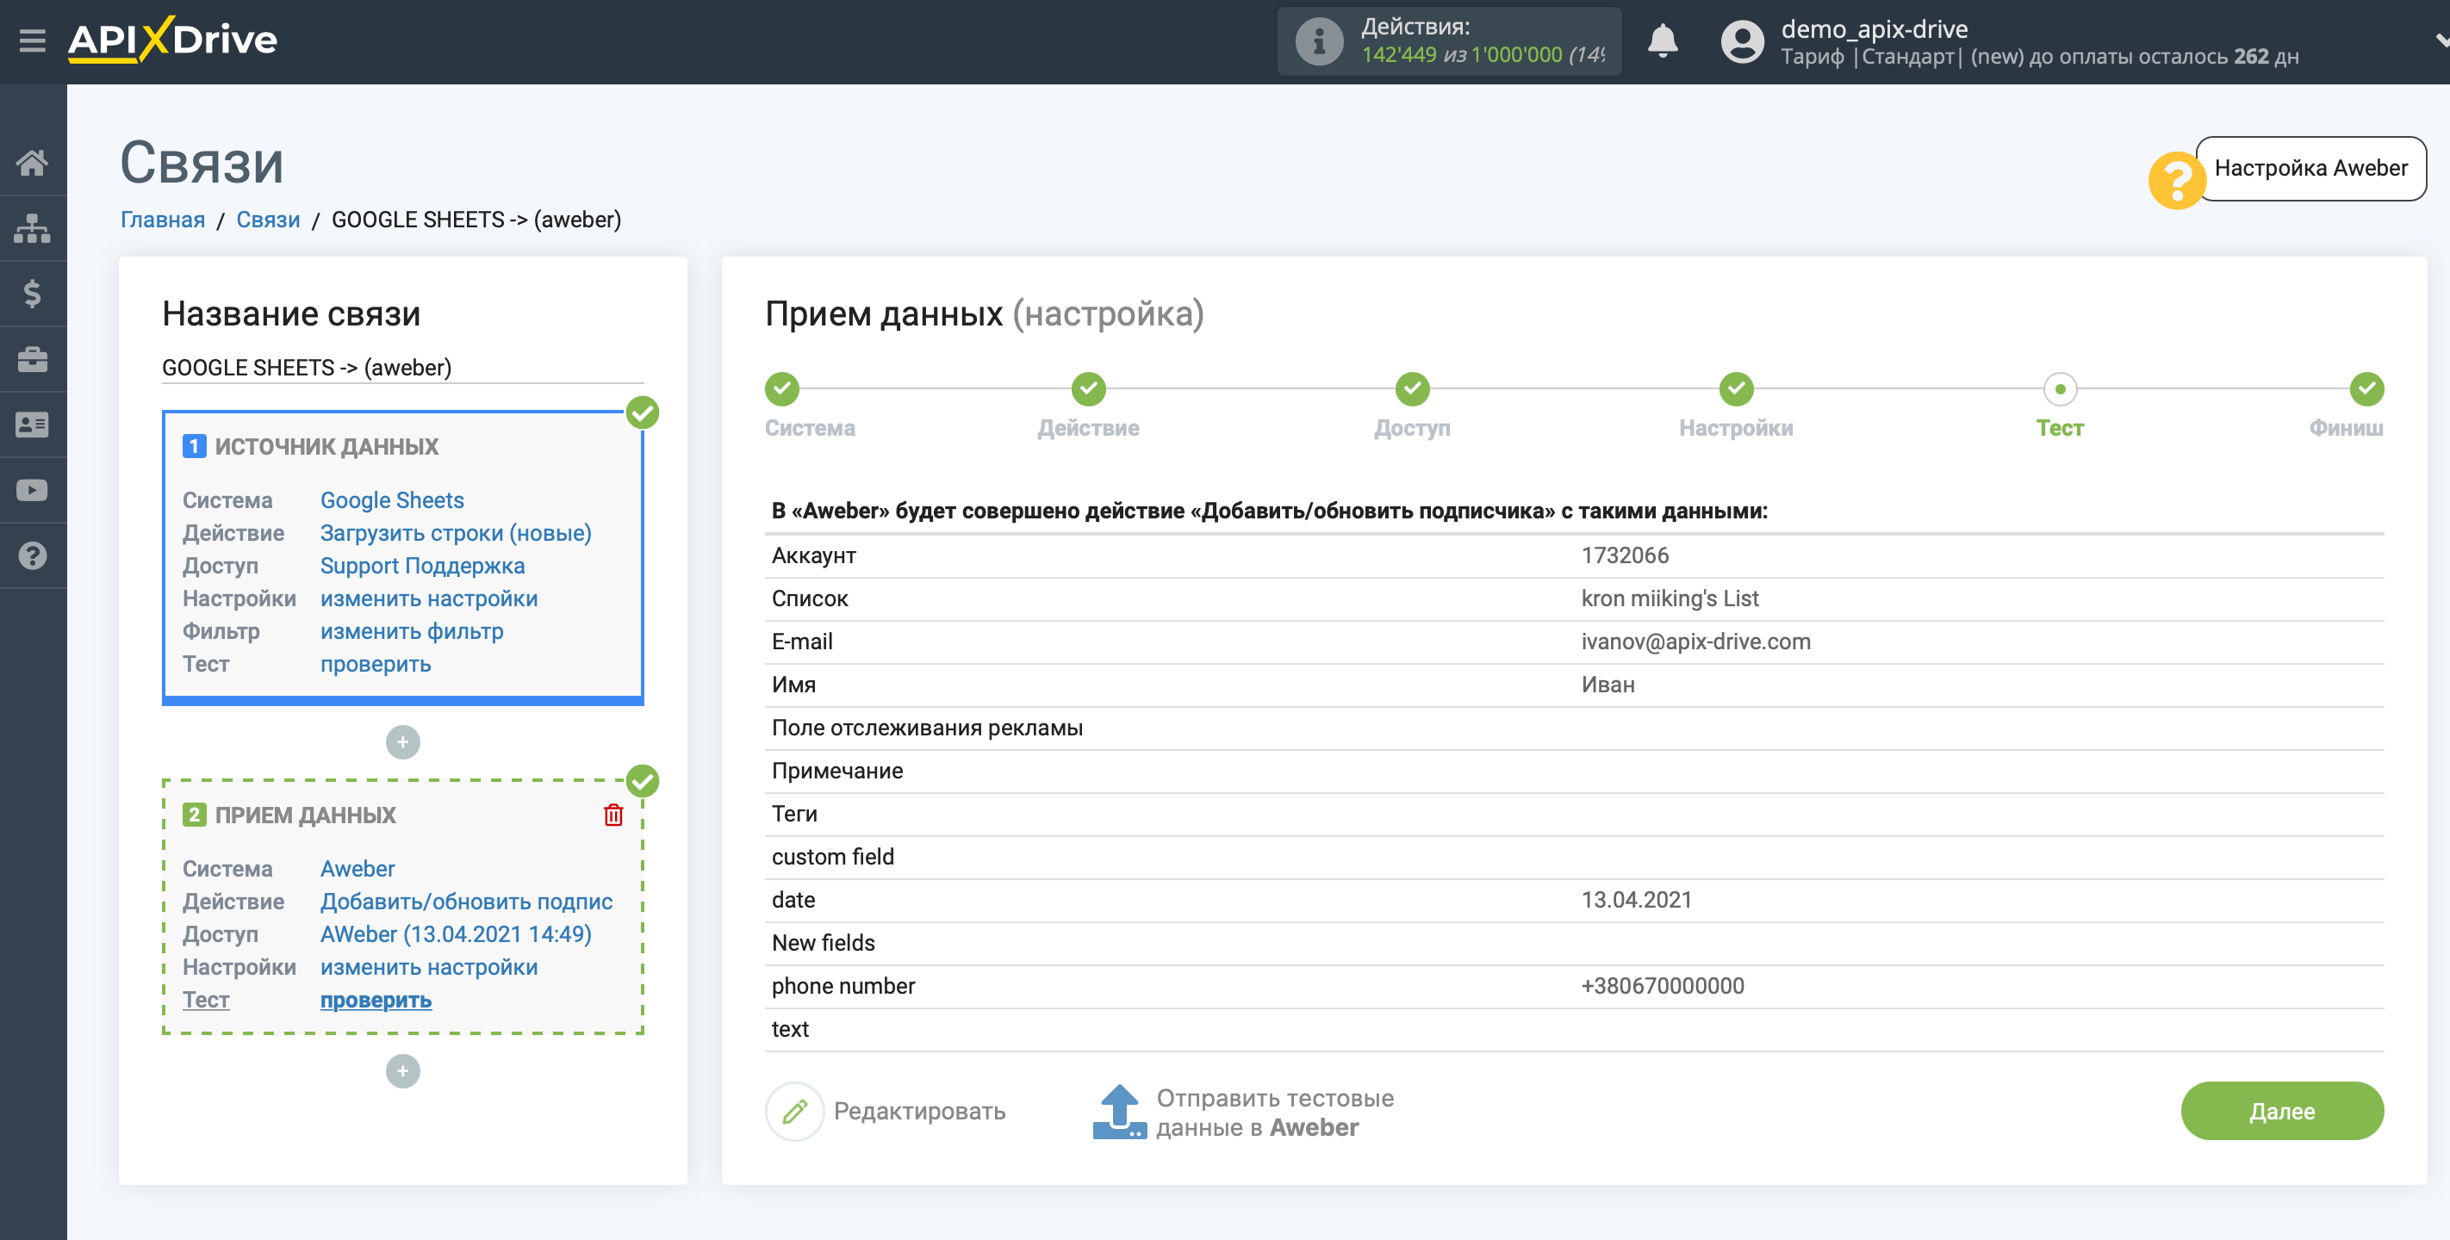Image resolution: width=2450 pixels, height=1240 pixels.
Task: Click the New fields row label
Action: pos(823,942)
